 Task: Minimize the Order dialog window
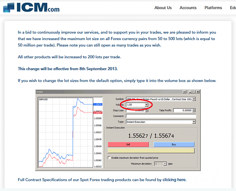[x=190, y=92]
